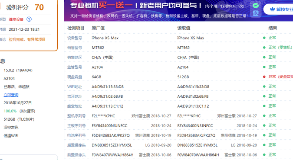The height and width of the screenshot is (160, 293).
Task: Click the iOS version 15.0.2 (19A404)
Action: (x=18, y=70)
